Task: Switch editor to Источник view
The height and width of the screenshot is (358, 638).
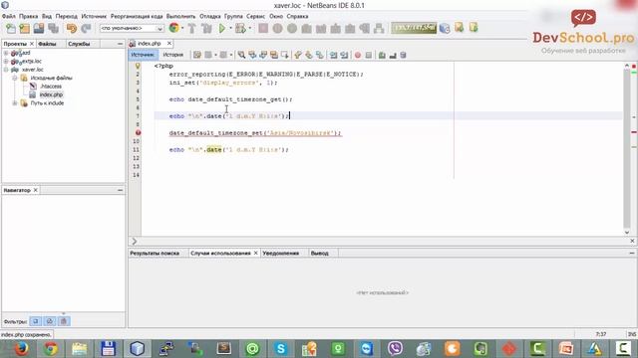Action: click(x=143, y=55)
